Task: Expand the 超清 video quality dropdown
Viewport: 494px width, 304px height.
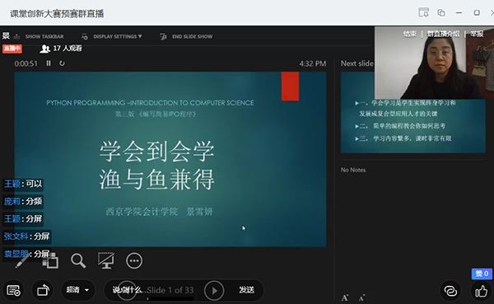Action: coord(78,290)
